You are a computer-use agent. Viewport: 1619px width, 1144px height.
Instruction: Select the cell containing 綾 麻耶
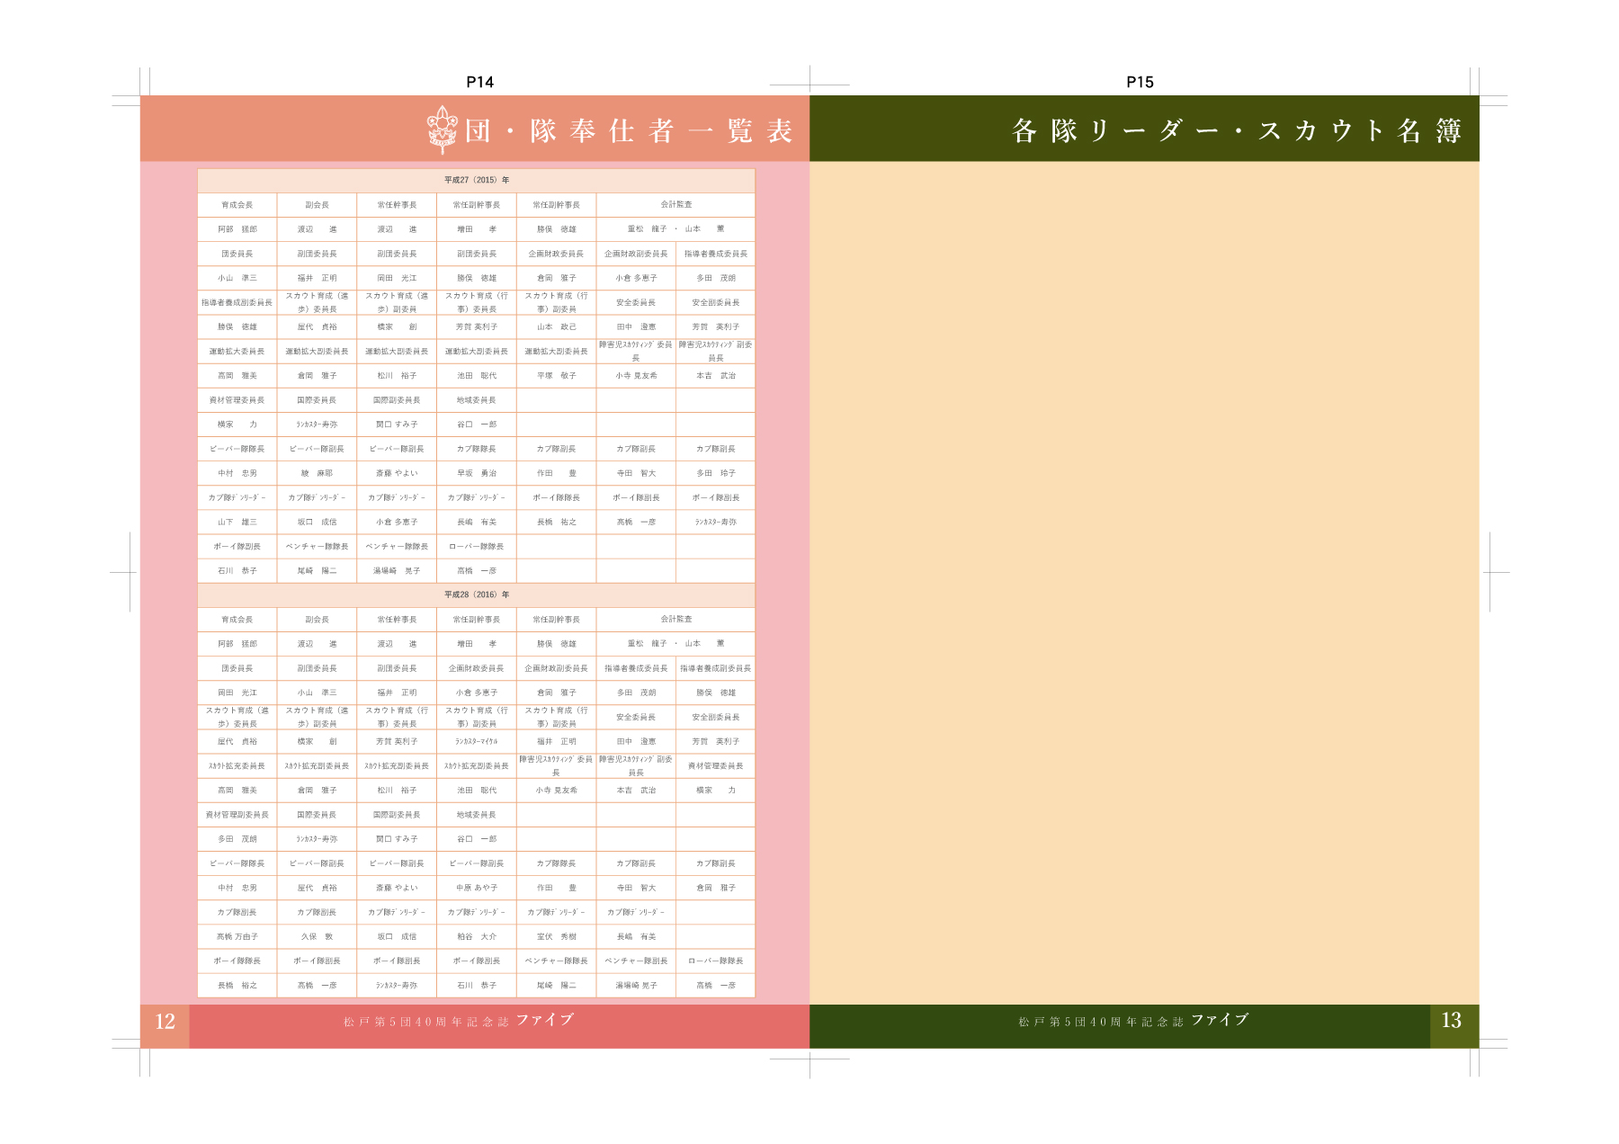(x=317, y=473)
